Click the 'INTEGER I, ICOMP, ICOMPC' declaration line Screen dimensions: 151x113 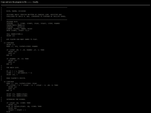pyautogui.click(x=33, y=23)
